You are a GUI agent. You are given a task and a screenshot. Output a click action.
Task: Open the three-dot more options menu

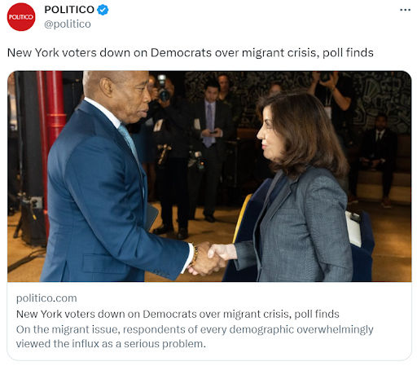tap(405, 10)
